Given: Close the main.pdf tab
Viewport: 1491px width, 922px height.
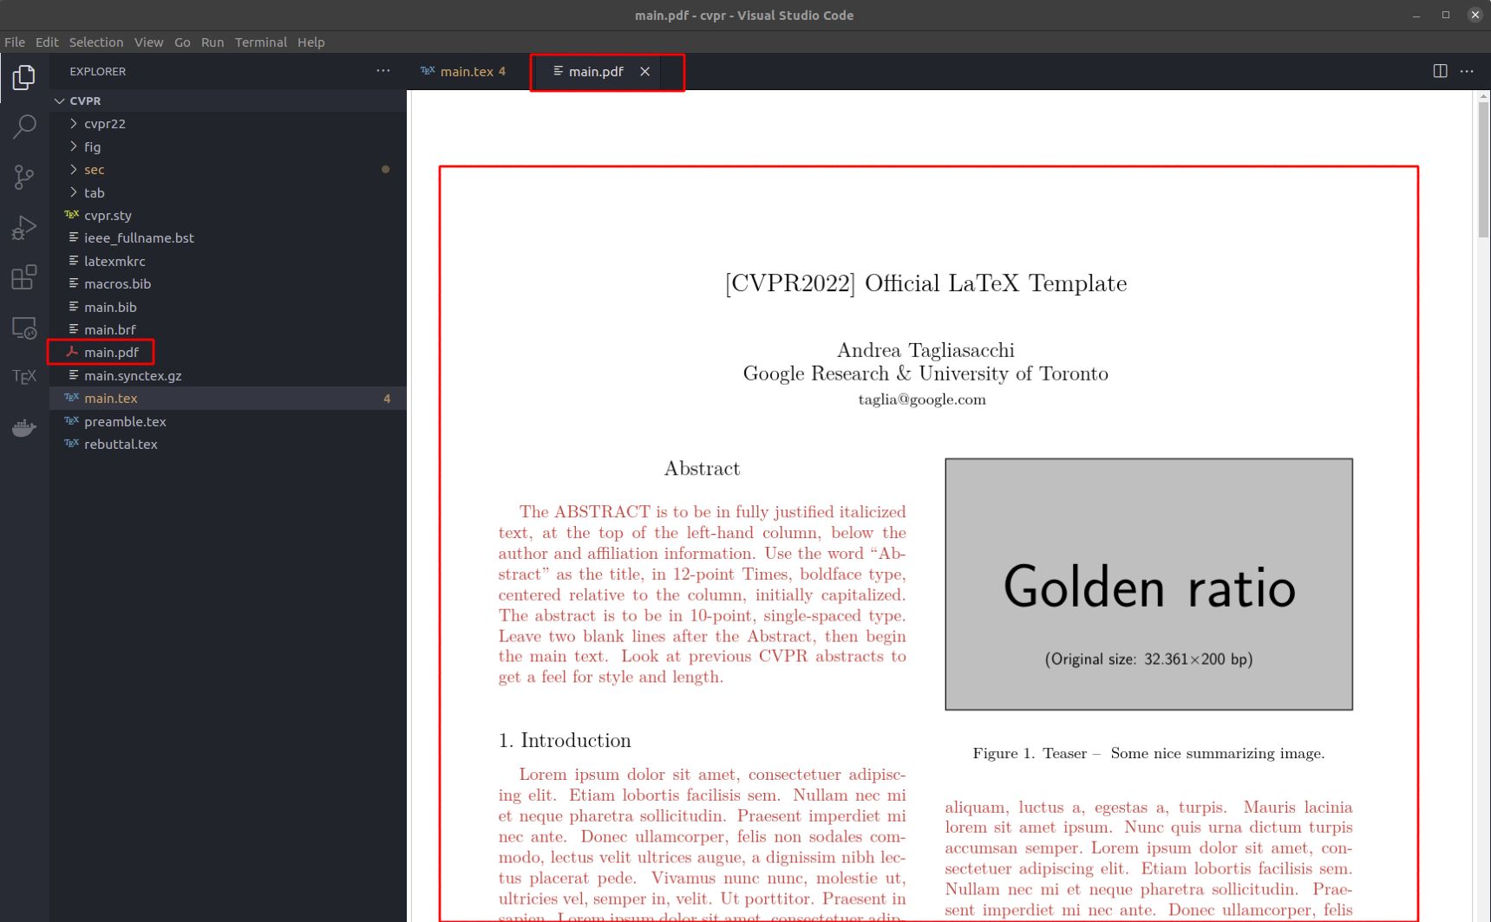Looking at the screenshot, I should pyautogui.click(x=644, y=72).
